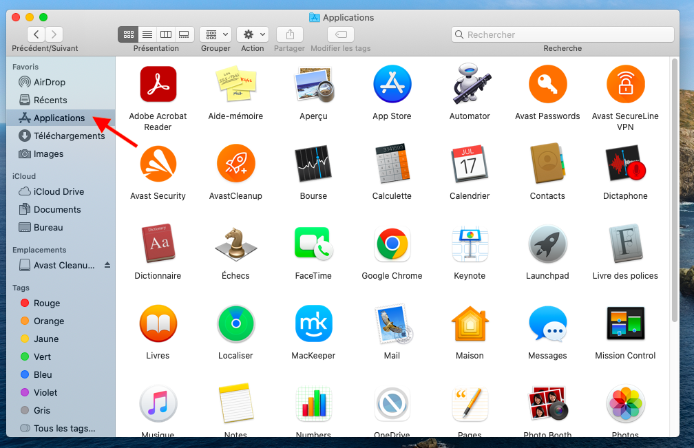
Task: Open the Messages app
Action: pyautogui.click(x=547, y=323)
